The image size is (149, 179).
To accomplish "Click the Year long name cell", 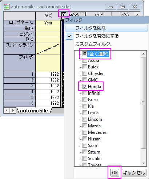I will pos(48,23).
